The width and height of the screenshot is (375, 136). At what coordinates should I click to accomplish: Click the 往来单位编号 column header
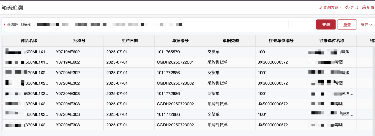[x=281, y=41]
